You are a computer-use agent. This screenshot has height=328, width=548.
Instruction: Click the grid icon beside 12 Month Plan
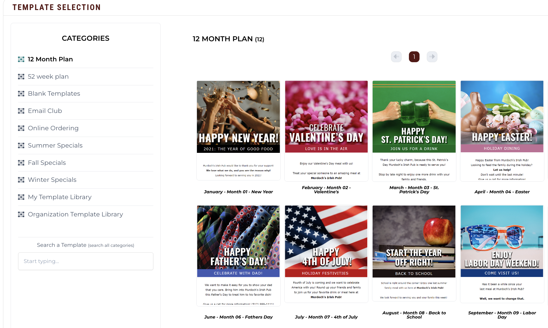click(21, 59)
